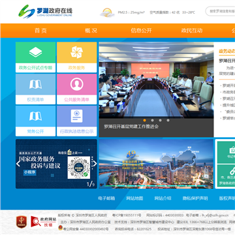Click the weather cloud-sun icon
The image size is (235, 235).
[107, 12]
